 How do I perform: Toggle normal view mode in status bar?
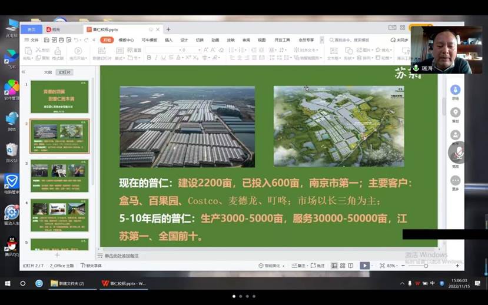[x=334, y=266]
